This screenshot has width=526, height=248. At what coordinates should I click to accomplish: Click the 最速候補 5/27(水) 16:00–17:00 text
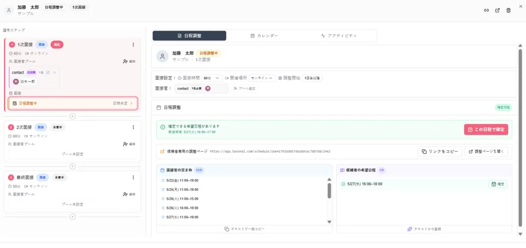pyautogui.click(x=192, y=132)
